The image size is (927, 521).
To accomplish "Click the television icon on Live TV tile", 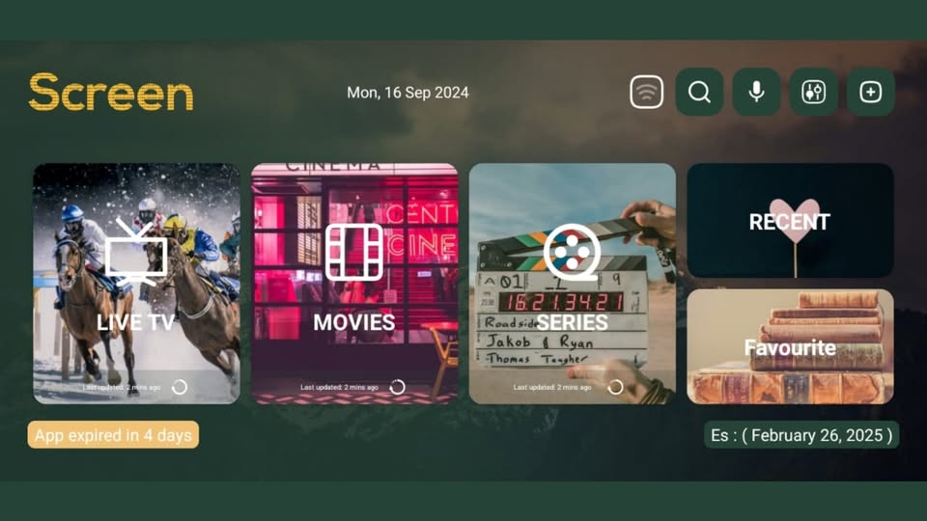I will pos(136,252).
